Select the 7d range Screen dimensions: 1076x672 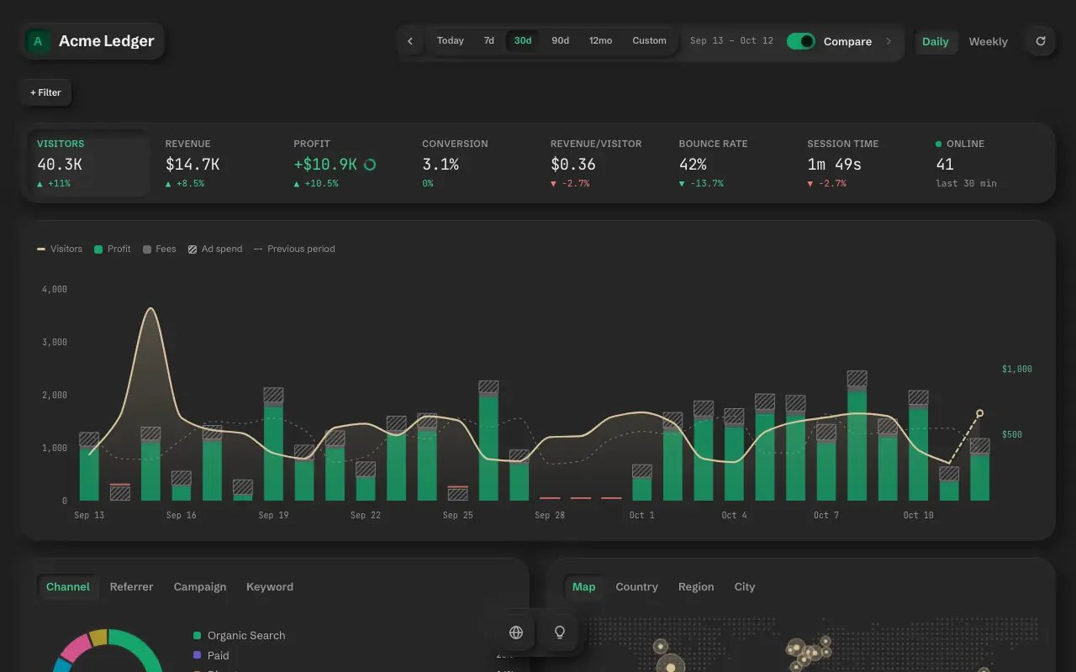click(489, 40)
